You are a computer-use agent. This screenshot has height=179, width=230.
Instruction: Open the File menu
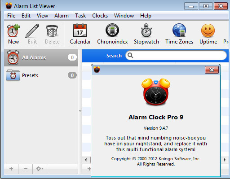coord(11,16)
